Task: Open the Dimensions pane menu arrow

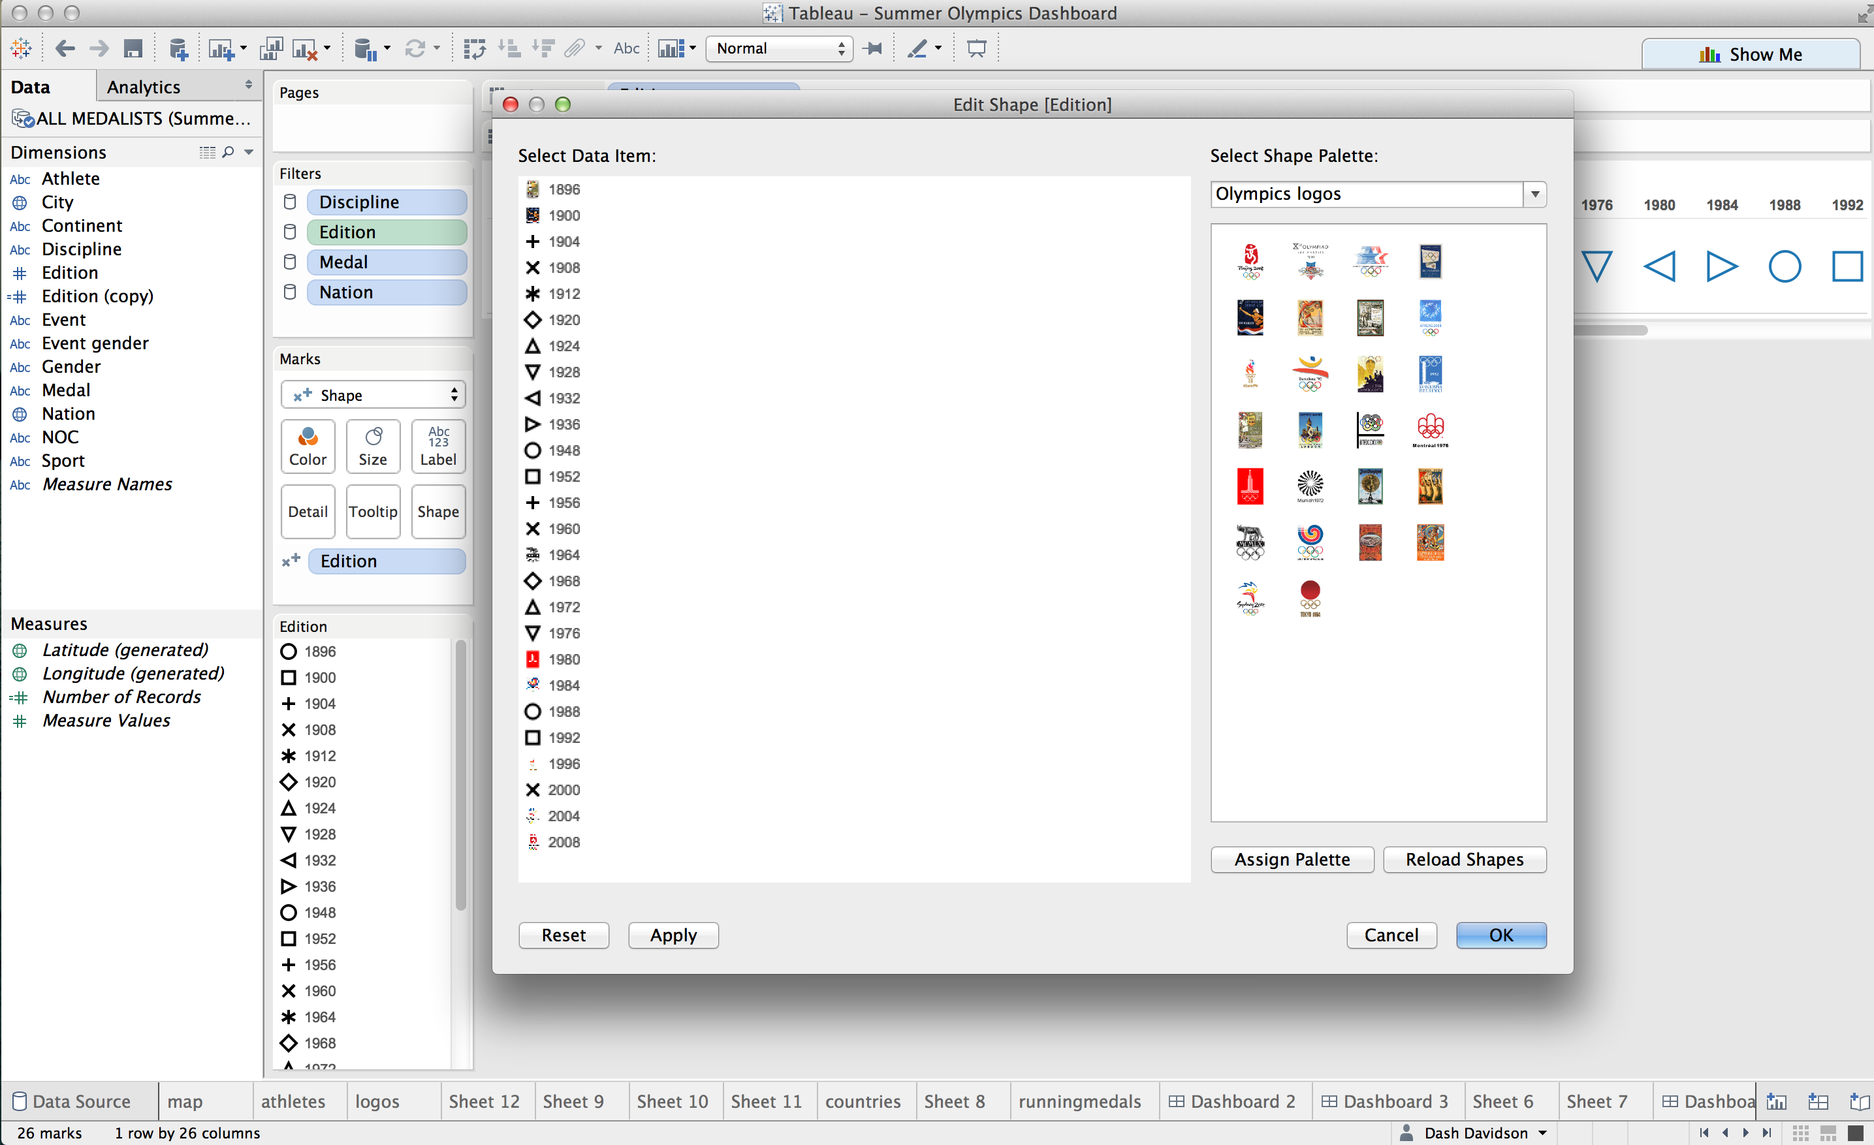Action: click(249, 152)
